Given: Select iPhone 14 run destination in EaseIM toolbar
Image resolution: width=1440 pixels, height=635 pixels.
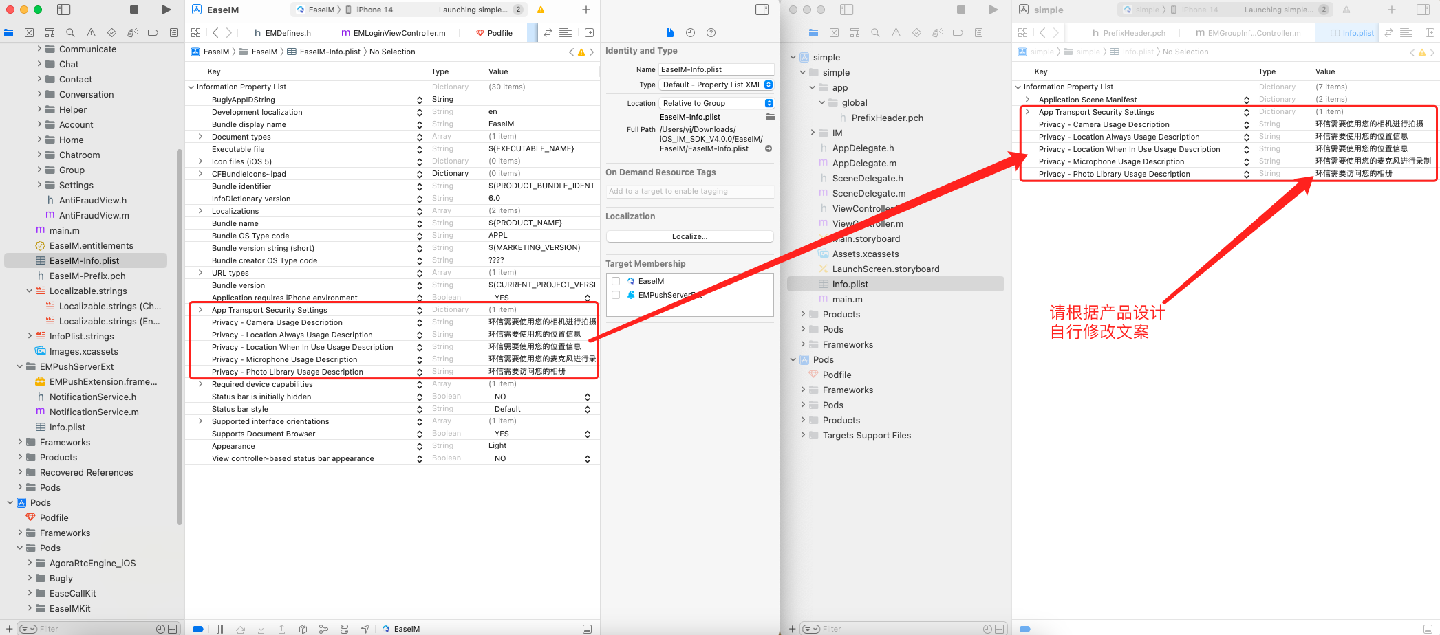Looking at the screenshot, I should pyautogui.click(x=369, y=10).
